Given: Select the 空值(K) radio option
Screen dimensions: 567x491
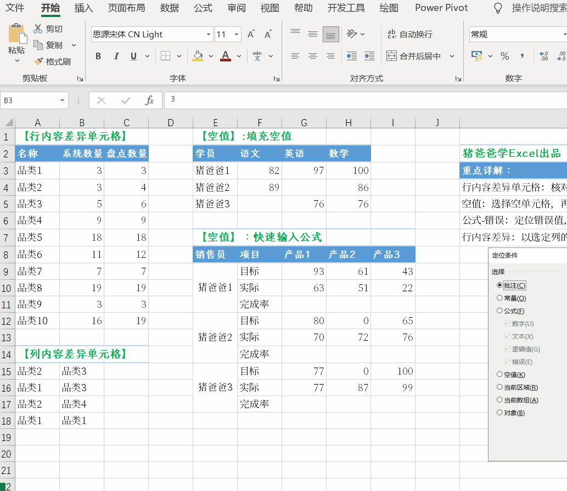Looking at the screenshot, I should 499,374.
